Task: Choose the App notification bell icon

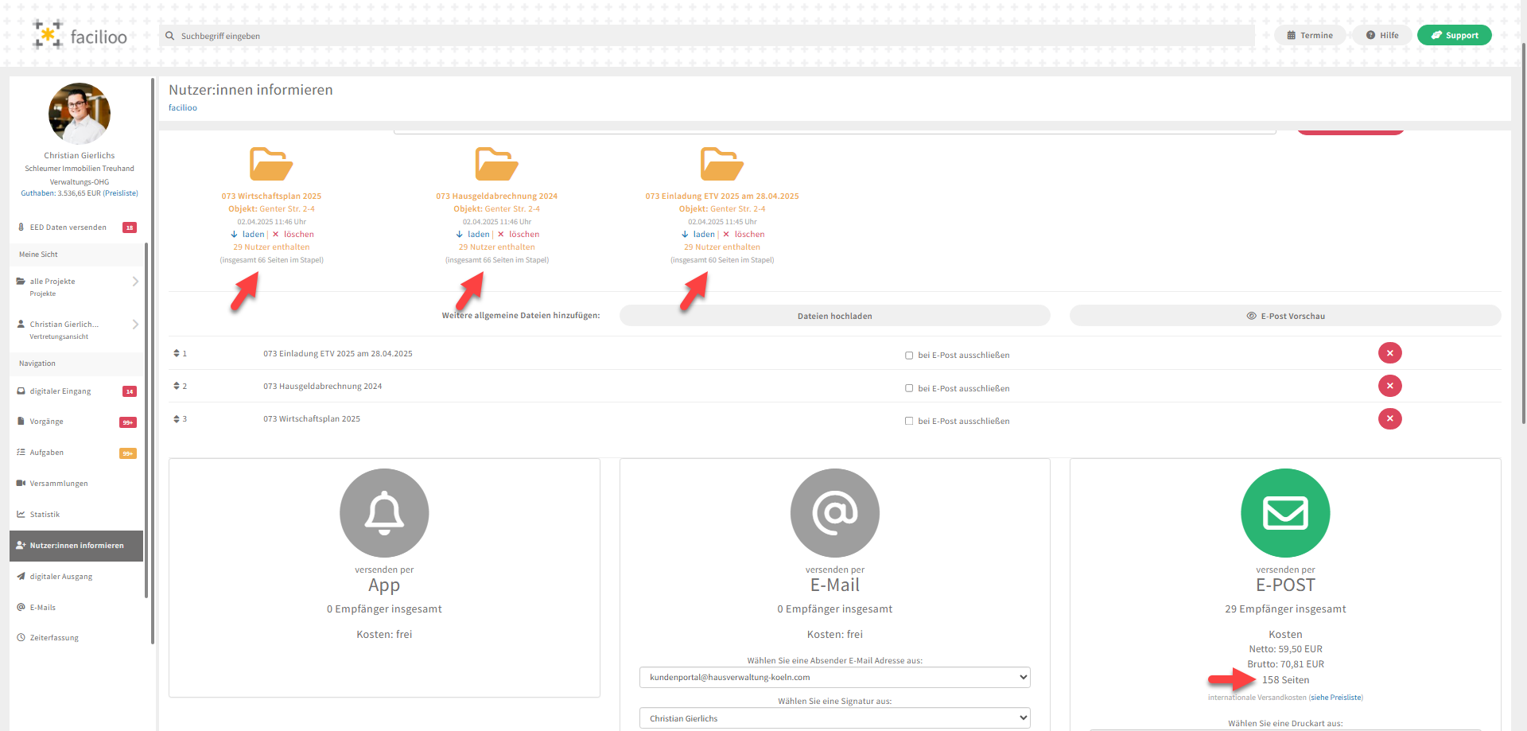Action: tap(384, 513)
